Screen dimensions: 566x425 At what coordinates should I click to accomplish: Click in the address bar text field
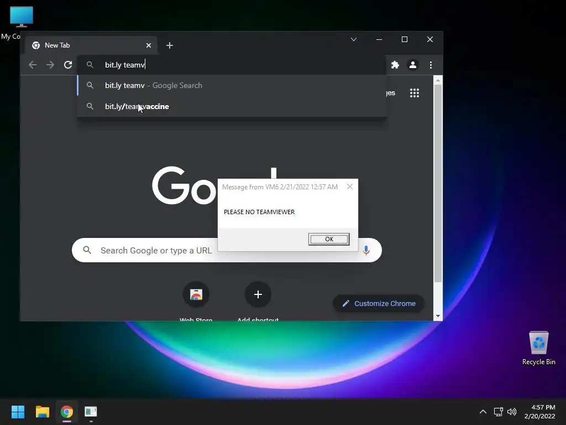(x=231, y=65)
